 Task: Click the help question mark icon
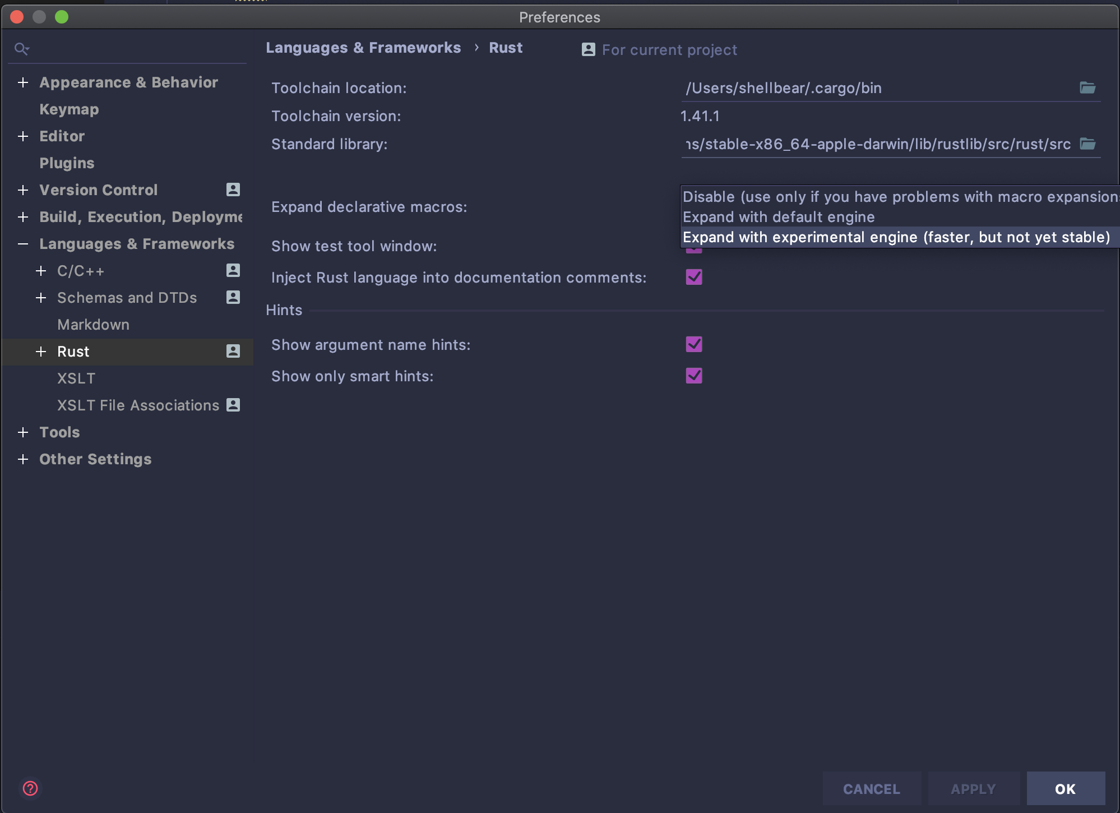[x=31, y=788]
